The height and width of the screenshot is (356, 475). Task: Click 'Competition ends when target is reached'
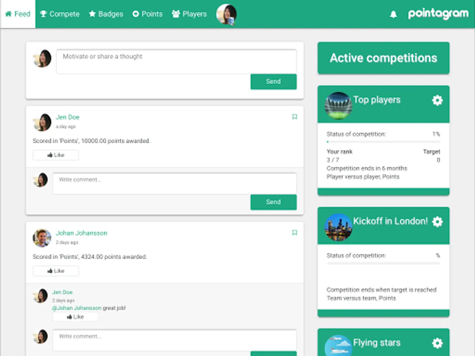382,290
